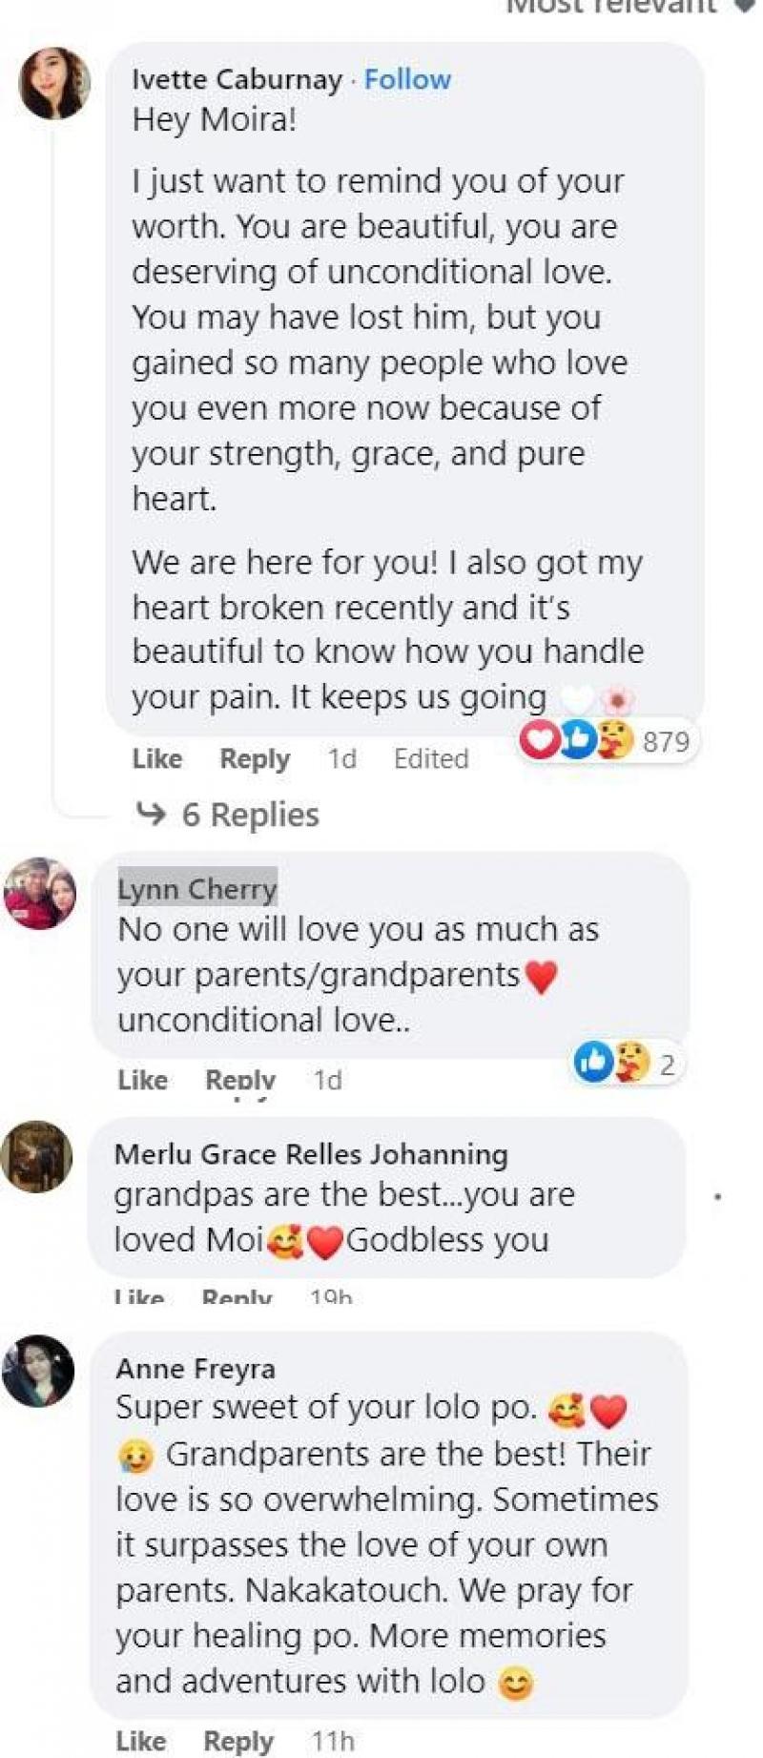The image size is (763, 1758).
Task: Open Lynn Cherry's profile name link
Action: click(x=197, y=889)
